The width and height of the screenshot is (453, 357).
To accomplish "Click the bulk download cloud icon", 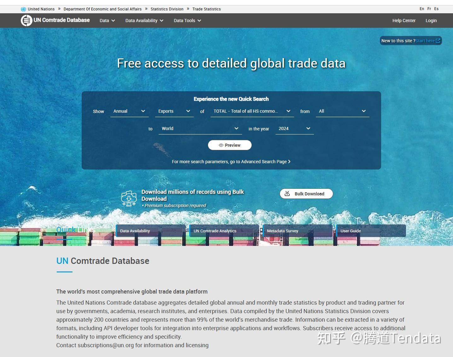I will coord(129,198).
